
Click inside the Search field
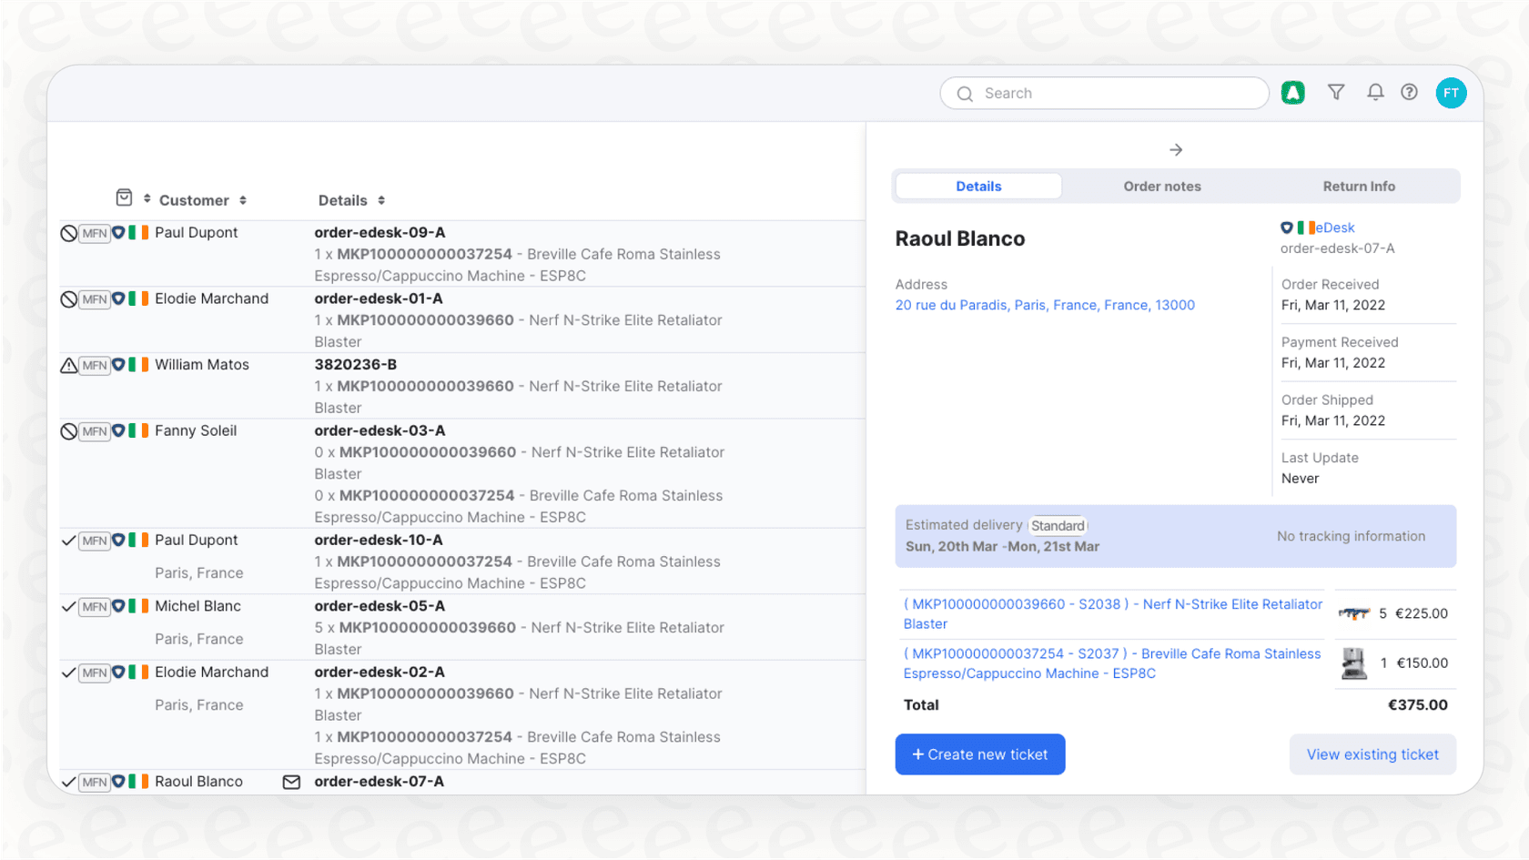[x=1104, y=93]
